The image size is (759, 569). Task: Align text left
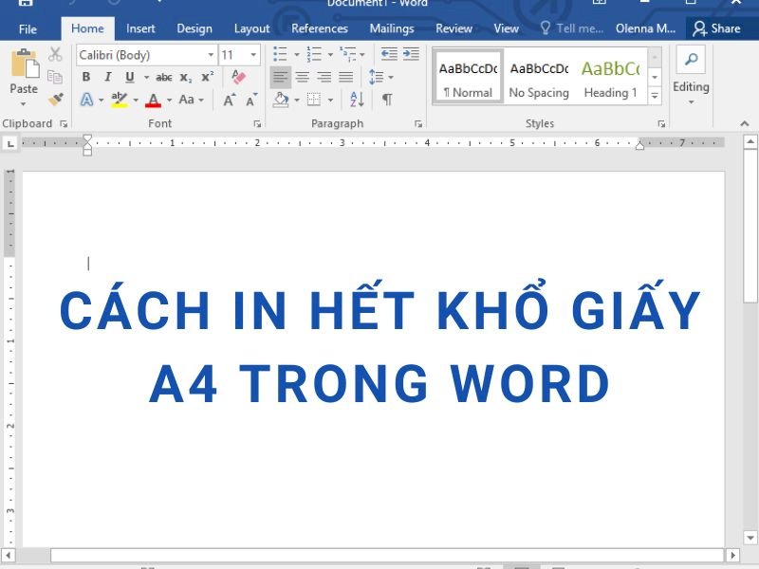[280, 77]
